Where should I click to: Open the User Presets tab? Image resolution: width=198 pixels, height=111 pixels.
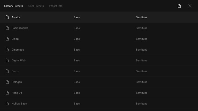tap(36, 6)
